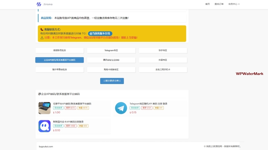
Task: Click the 库存 8272 stock badge
Action: pyautogui.click(x=70, y=108)
